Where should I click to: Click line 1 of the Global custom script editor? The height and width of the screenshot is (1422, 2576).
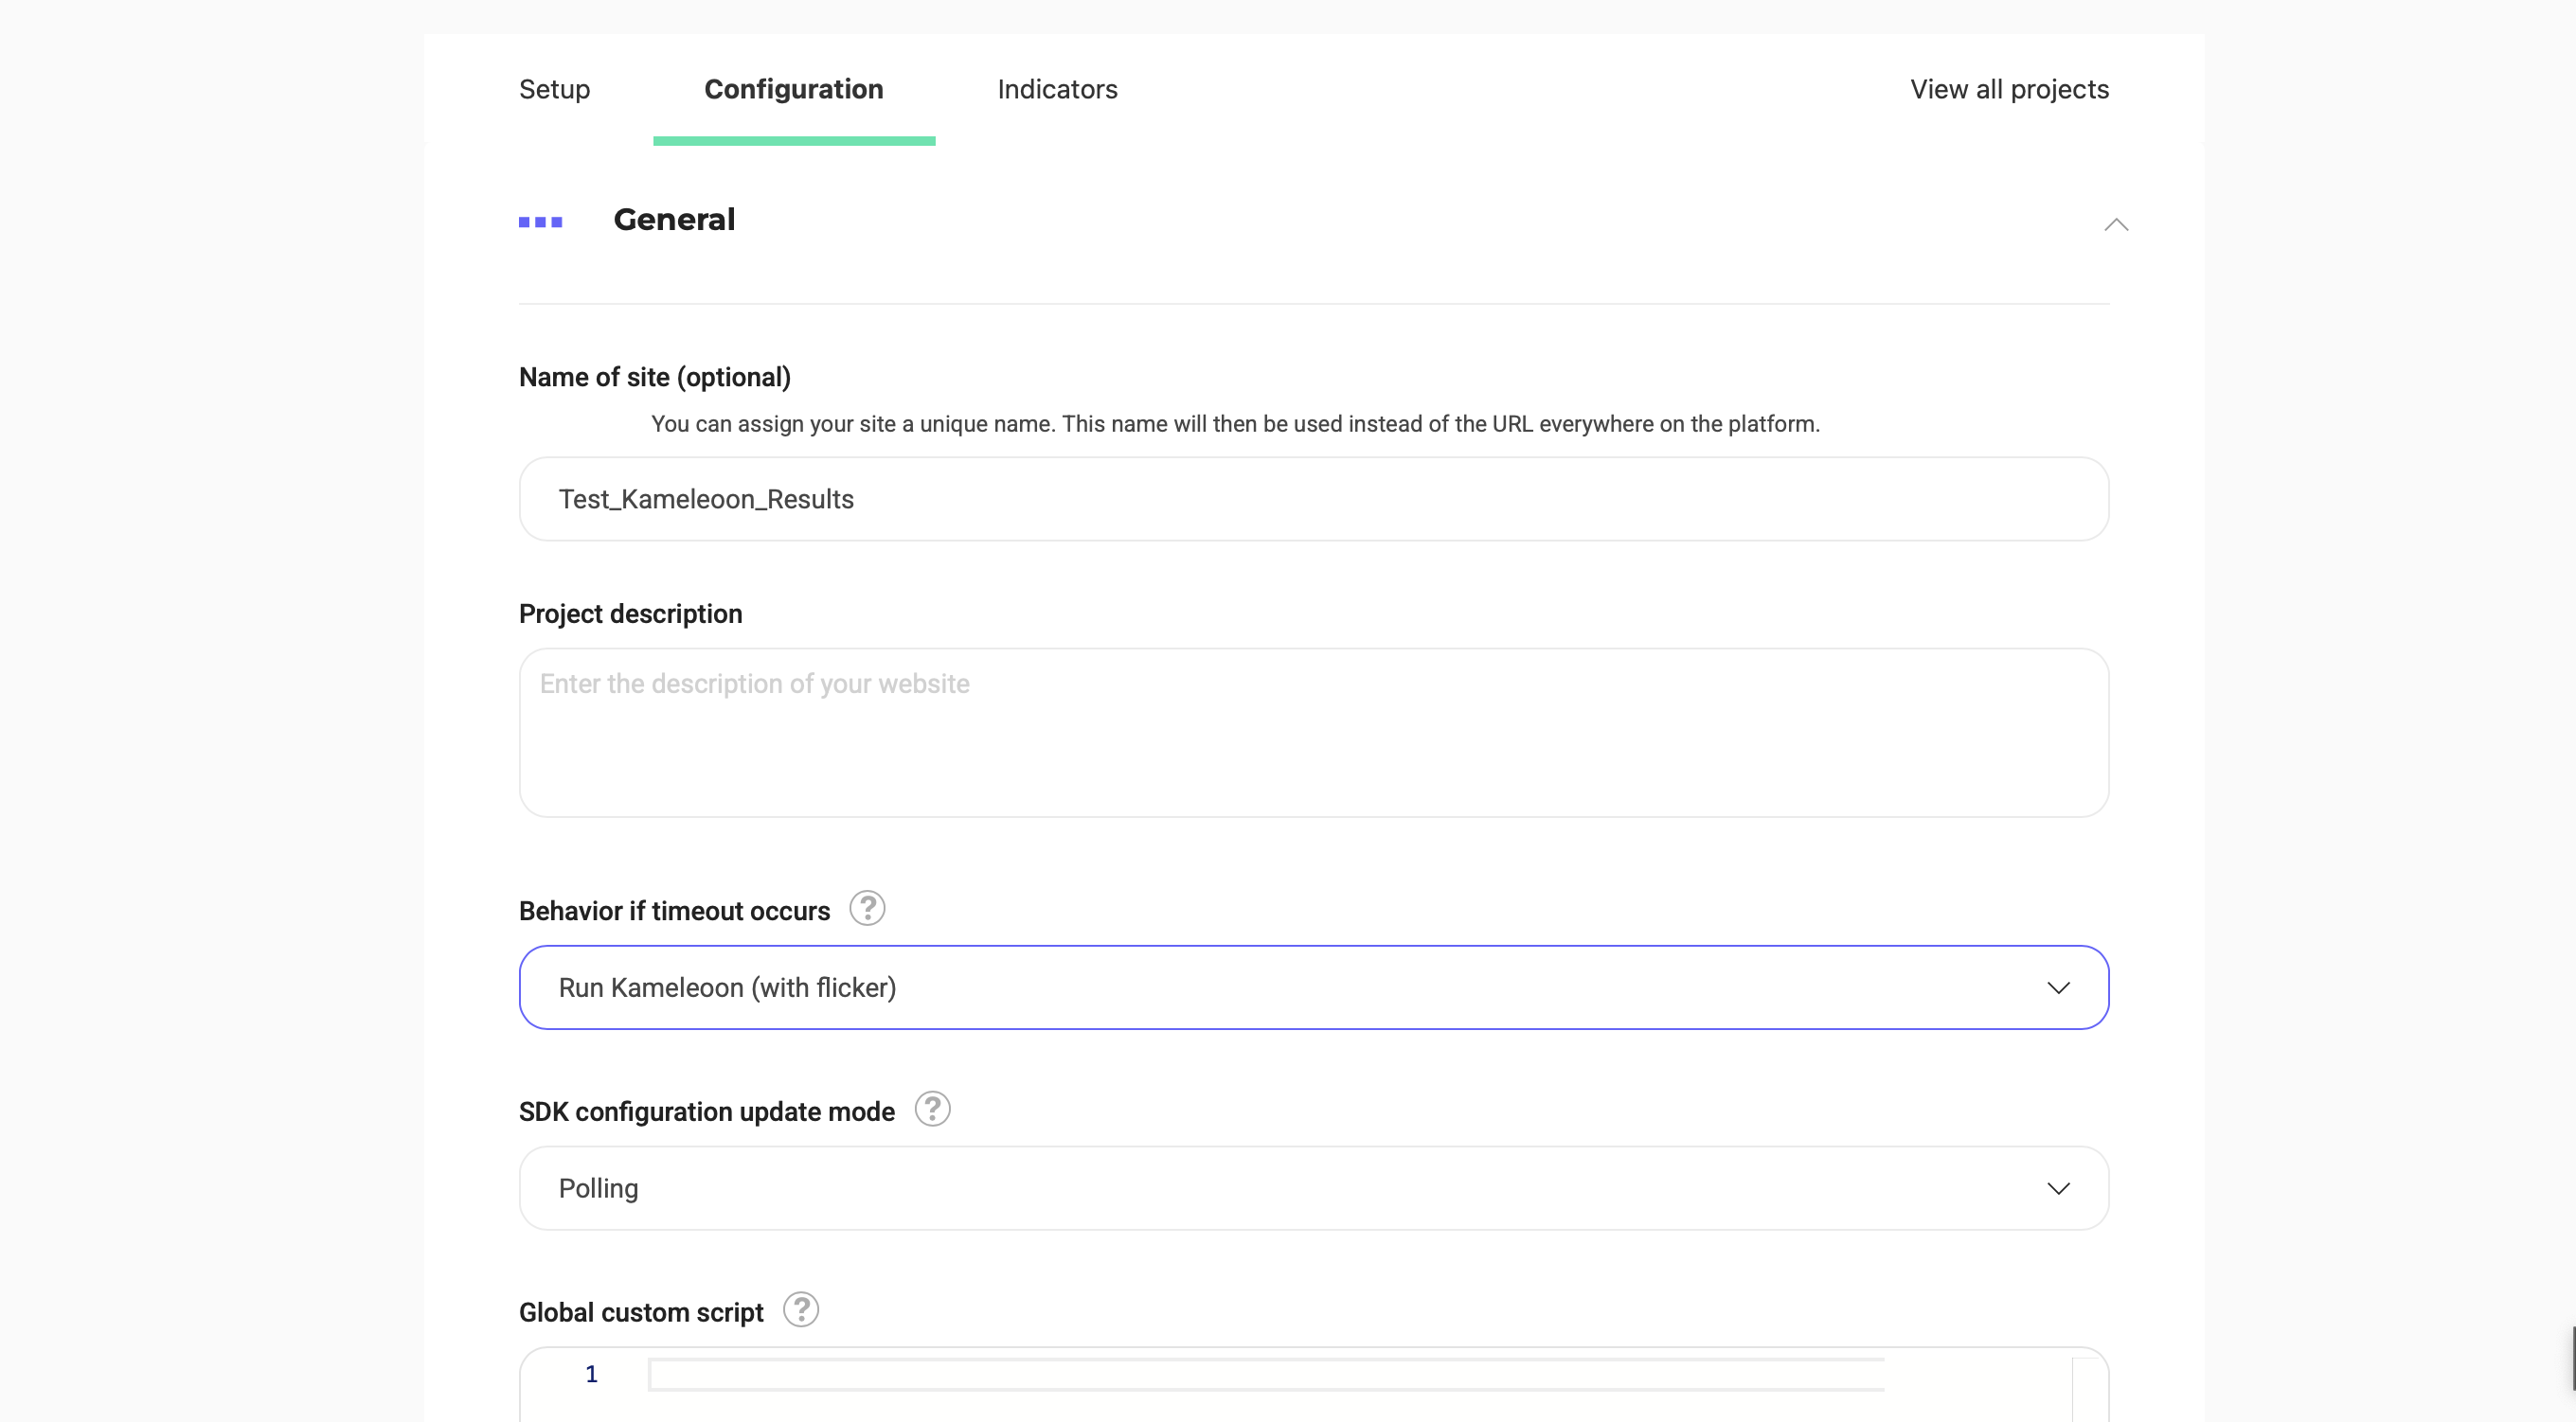coord(1265,1374)
